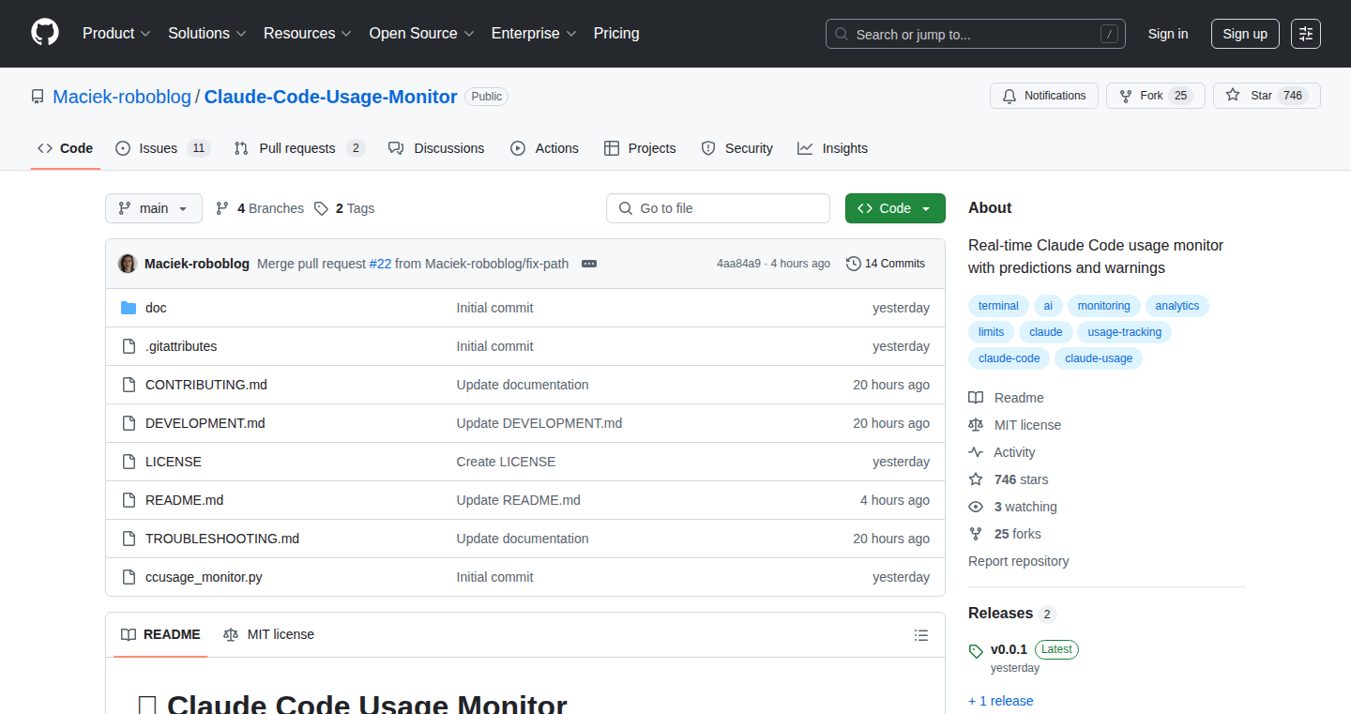Image resolution: width=1351 pixels, height=714 pixels.
Task: Open the .gitattributes file
Action: click(181, 346)
